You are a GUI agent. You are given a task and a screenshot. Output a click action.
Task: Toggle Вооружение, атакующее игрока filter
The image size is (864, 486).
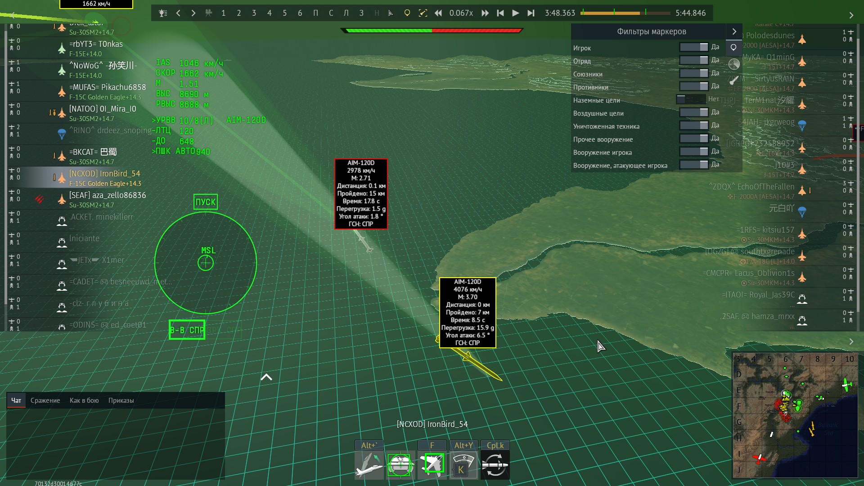tap(693, 165)
